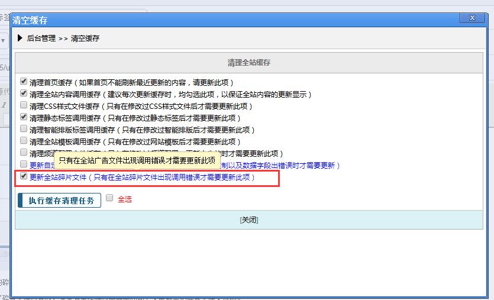Click the blue 更新全站碎片文件 link text
The image size is (494, 300).
click(58, 177)
